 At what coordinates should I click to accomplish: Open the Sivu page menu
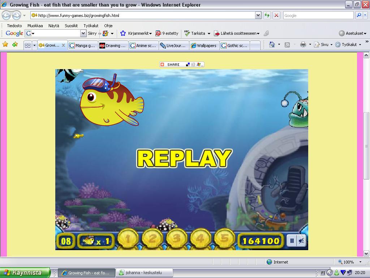tap(323, 45)
